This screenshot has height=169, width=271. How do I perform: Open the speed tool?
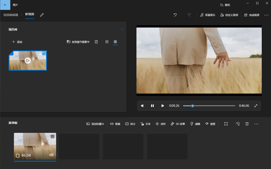[x=210, y=124]
